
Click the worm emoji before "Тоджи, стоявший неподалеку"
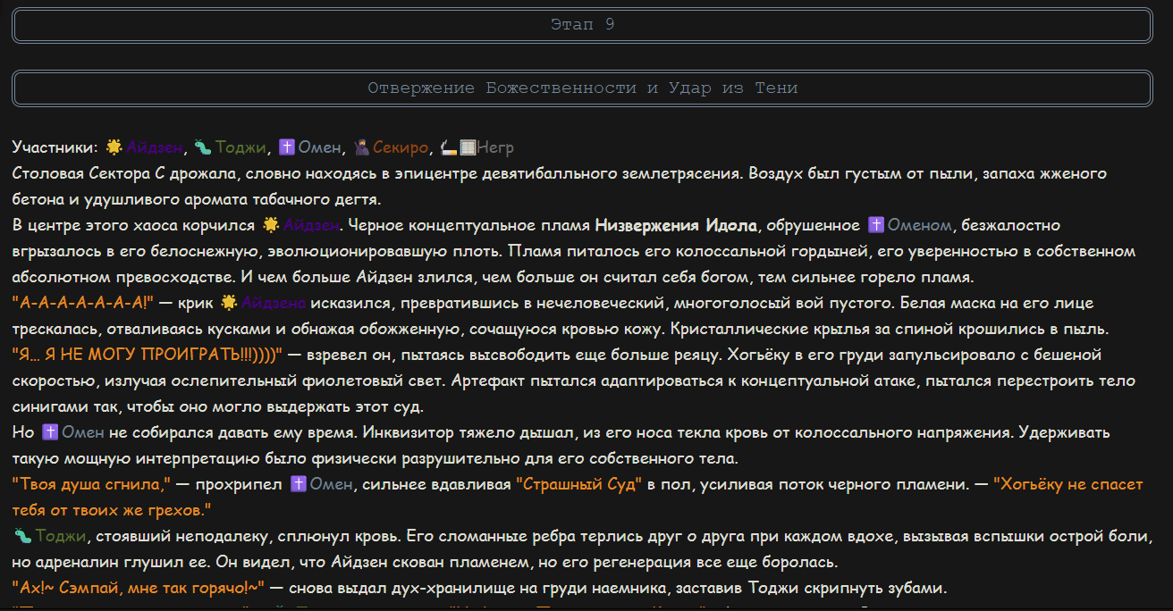tap(23, 536)
